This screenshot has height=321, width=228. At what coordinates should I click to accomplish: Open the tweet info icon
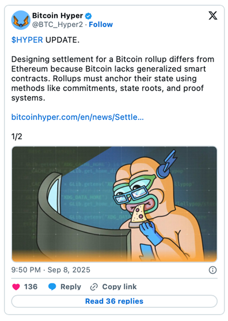click(x=212, y=270)
